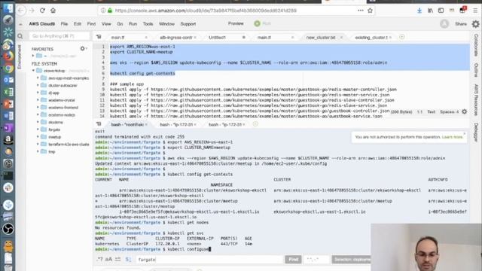Image resolution: width=482 pixels, height=271 pixels.
Task: Click the green Run icon
Action: click(x=258, y=23)
